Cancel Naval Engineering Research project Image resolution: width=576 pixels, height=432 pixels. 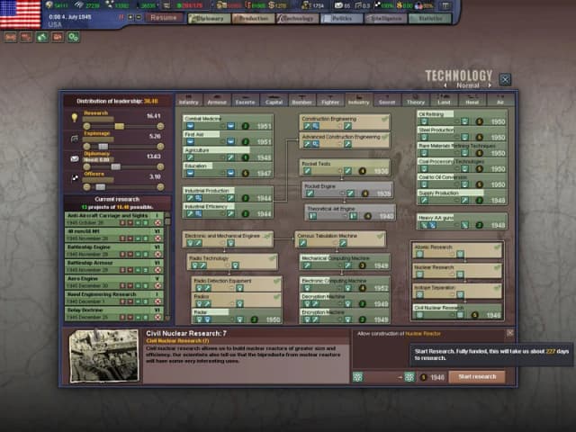click(158, 301)
